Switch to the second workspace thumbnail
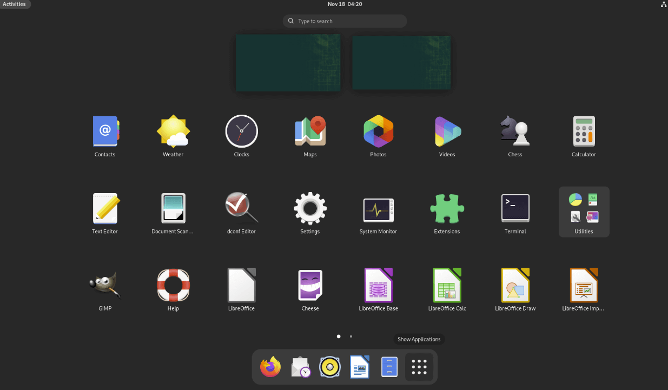 coord(401,63)
